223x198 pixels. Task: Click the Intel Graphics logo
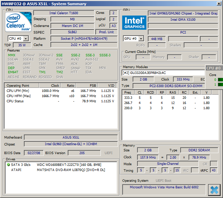click(x=134, y=22)
